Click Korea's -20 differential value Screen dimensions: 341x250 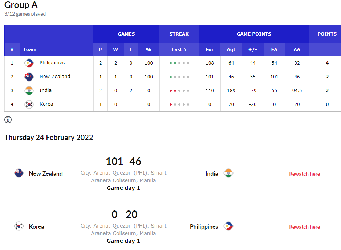[253, 104]
